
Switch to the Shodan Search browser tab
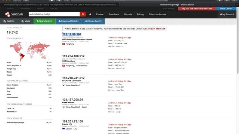(177, 5)
